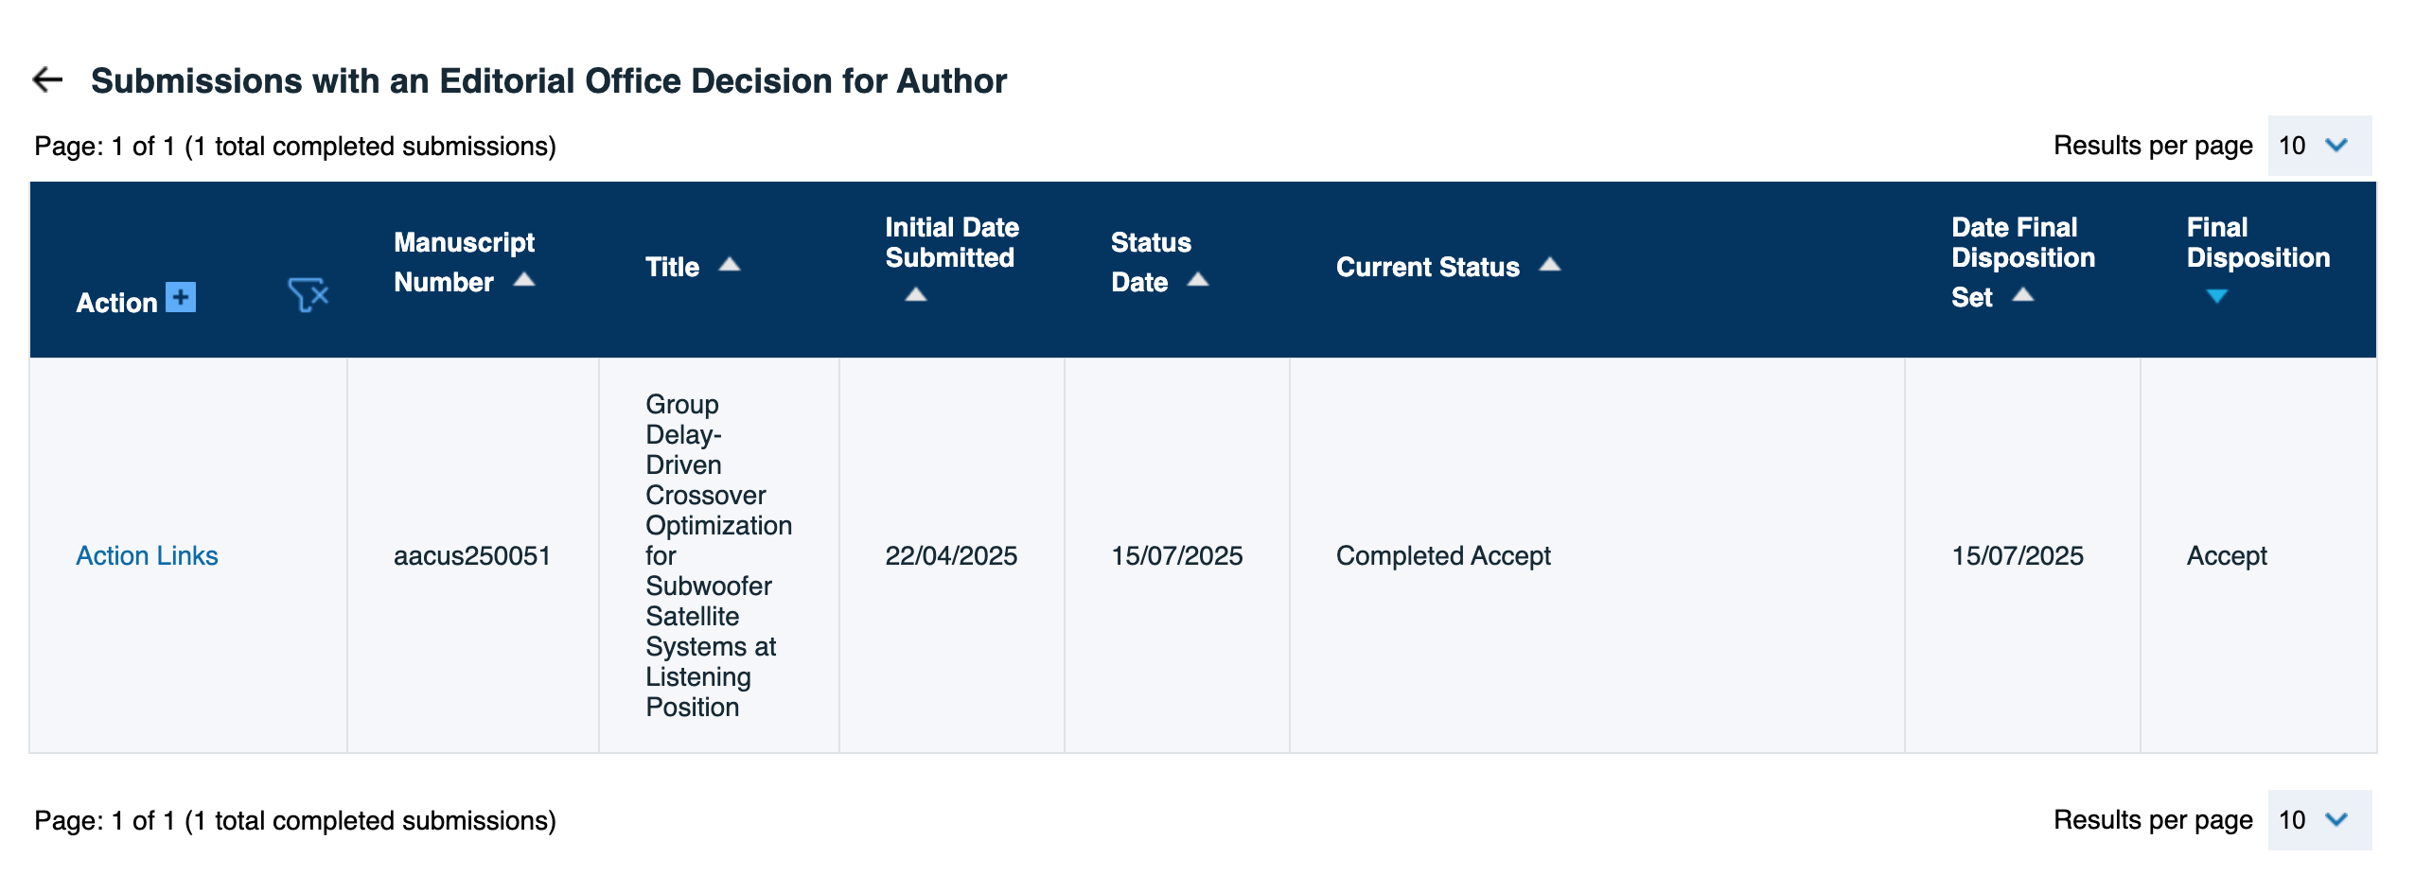Sort by Current Status arrow
2415x893 pixels.
coord(1550,265)
